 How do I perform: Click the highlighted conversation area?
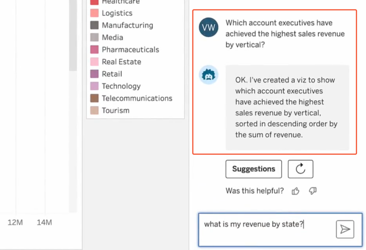point(274,80)
